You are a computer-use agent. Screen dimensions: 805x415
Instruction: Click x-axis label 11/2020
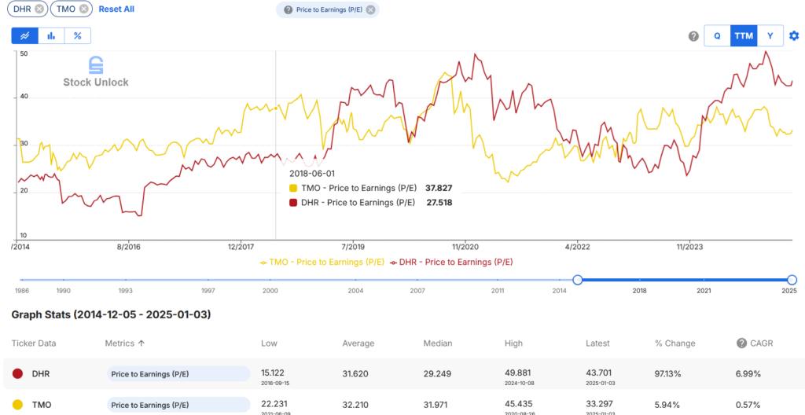pyautogui.click(x=465, y=247)
